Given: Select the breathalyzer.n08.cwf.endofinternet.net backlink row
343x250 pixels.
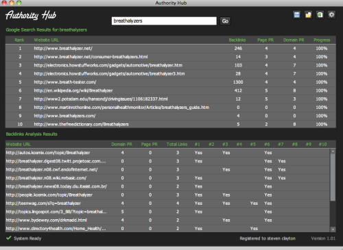Looking at the screenshot, I should pyautogui.click(x=168, y=170).
